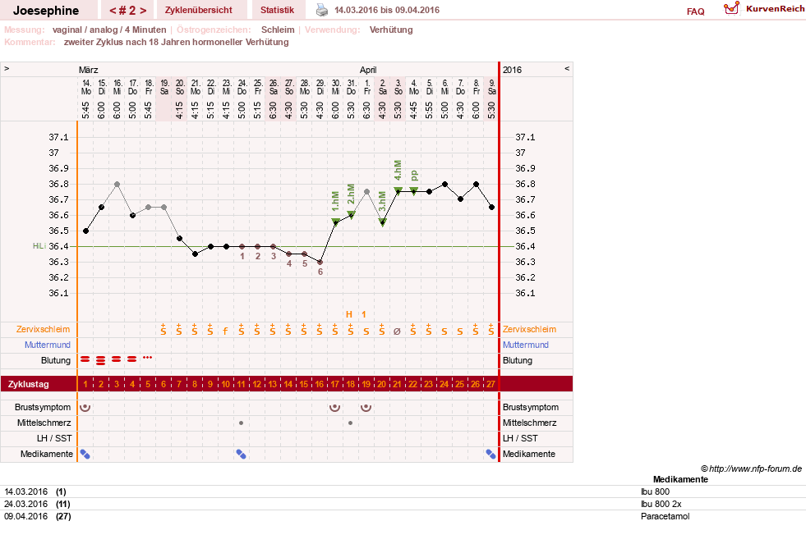Viewport: 806px width, 544px height.
Task: Open the Zyklenübersicht tab
Action: click(198, 10)
